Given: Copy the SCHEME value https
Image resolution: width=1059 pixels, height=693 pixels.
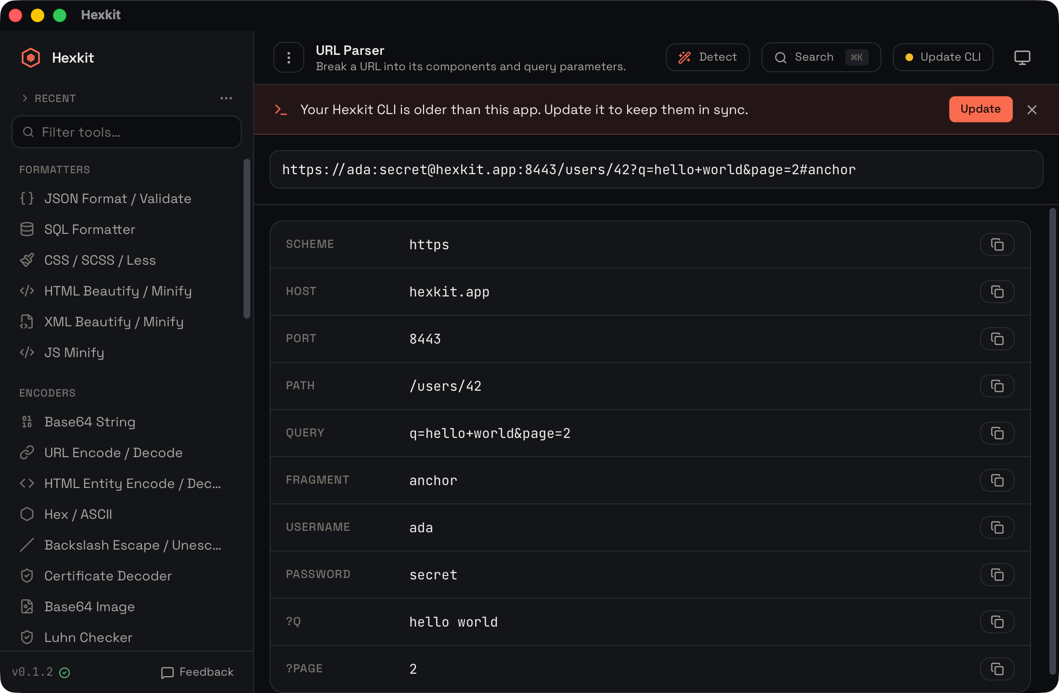Looking at the screenshot, I should click(997, 244).
